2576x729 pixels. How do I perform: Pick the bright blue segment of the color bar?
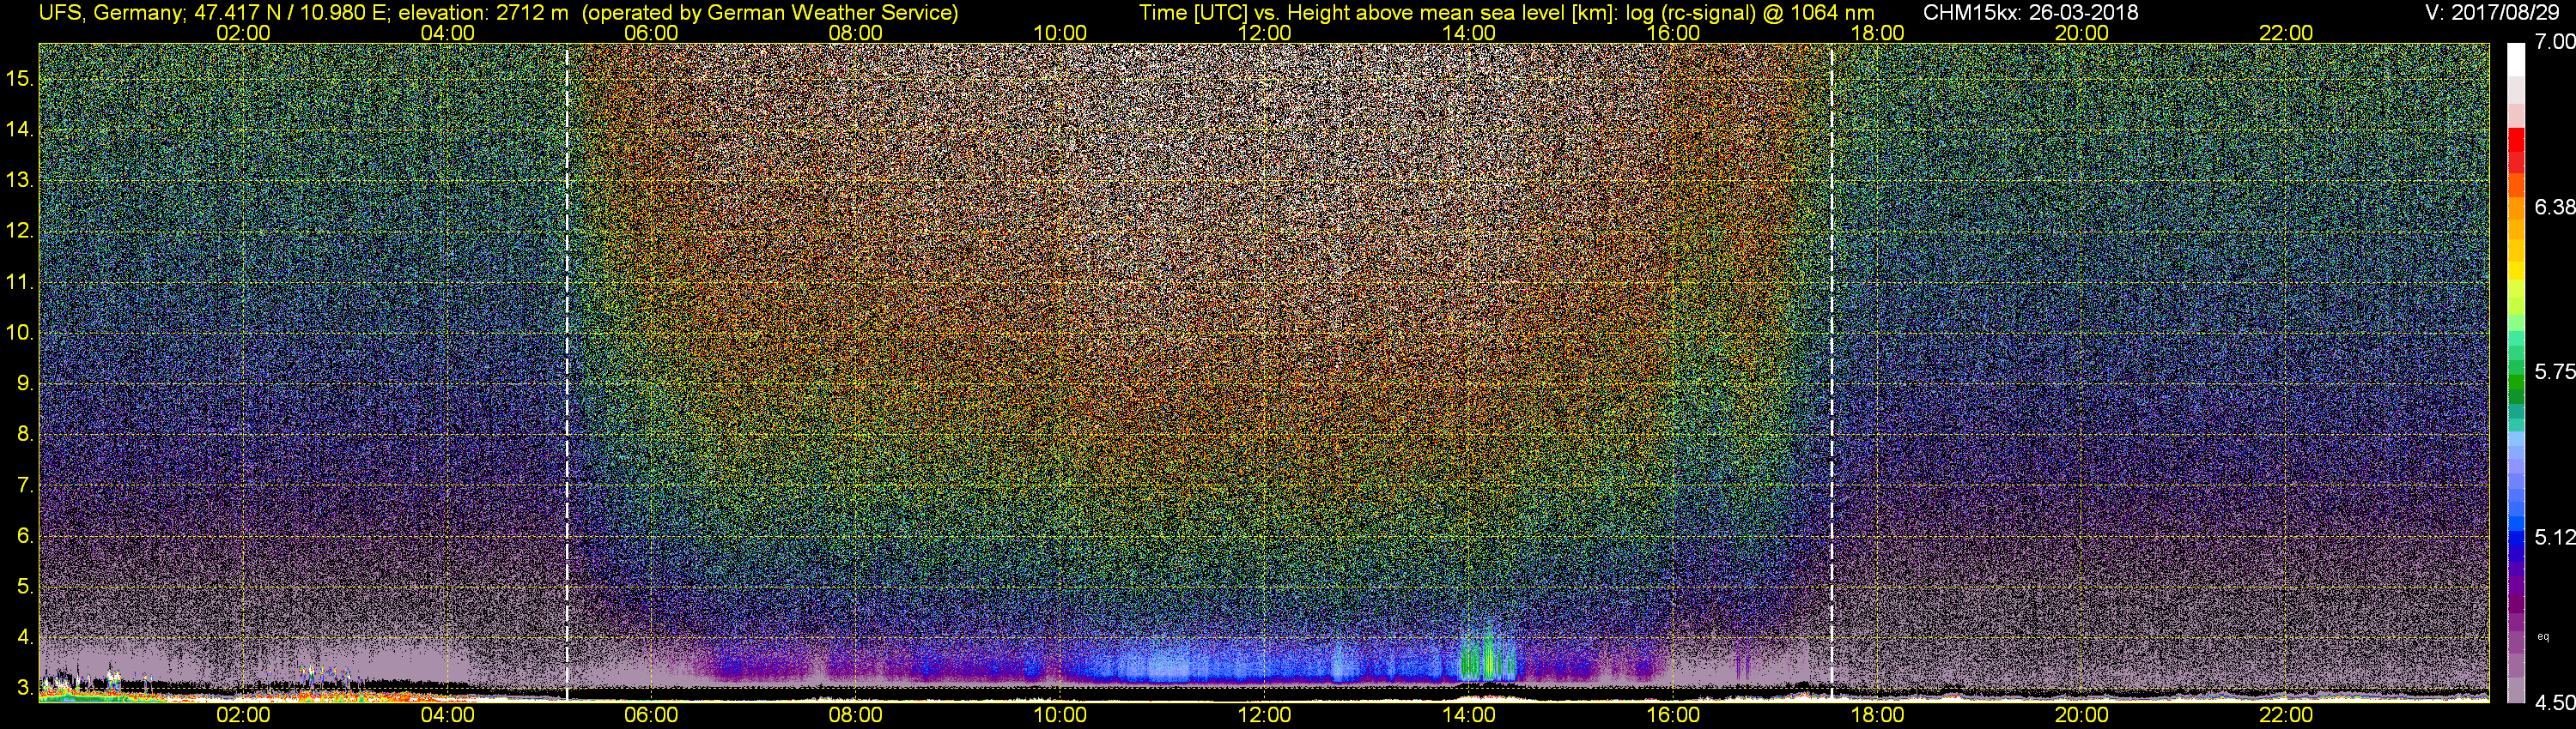pos(2516,524)
